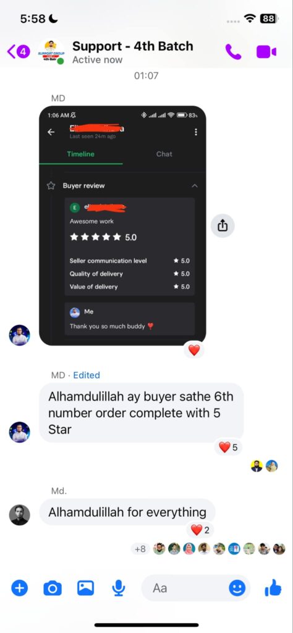Viewport: 293px width, 633px height.
Task: Start a voice call with the group
Action: click(x=233, y=52)
